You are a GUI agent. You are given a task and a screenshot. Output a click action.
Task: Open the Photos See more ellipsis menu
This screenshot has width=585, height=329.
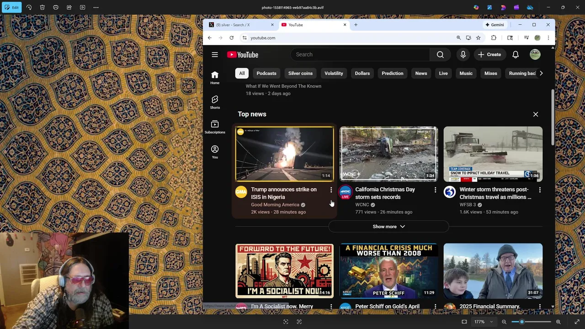pyautogui.click(x=96, y=7)
